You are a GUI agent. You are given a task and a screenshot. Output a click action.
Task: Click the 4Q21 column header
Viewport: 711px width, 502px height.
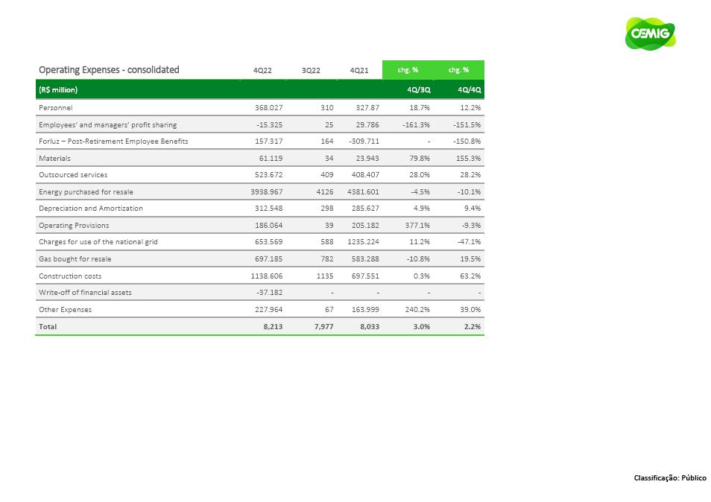pos(358,71)
